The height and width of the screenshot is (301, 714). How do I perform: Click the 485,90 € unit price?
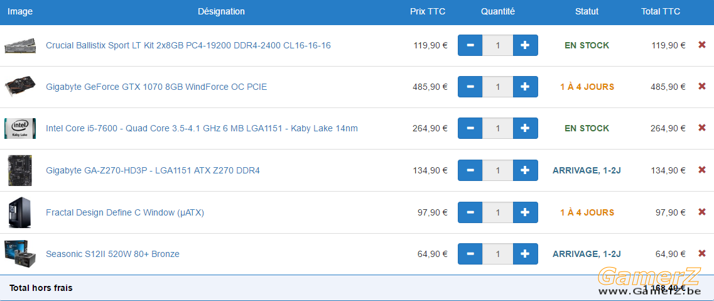tap(430, 87)
